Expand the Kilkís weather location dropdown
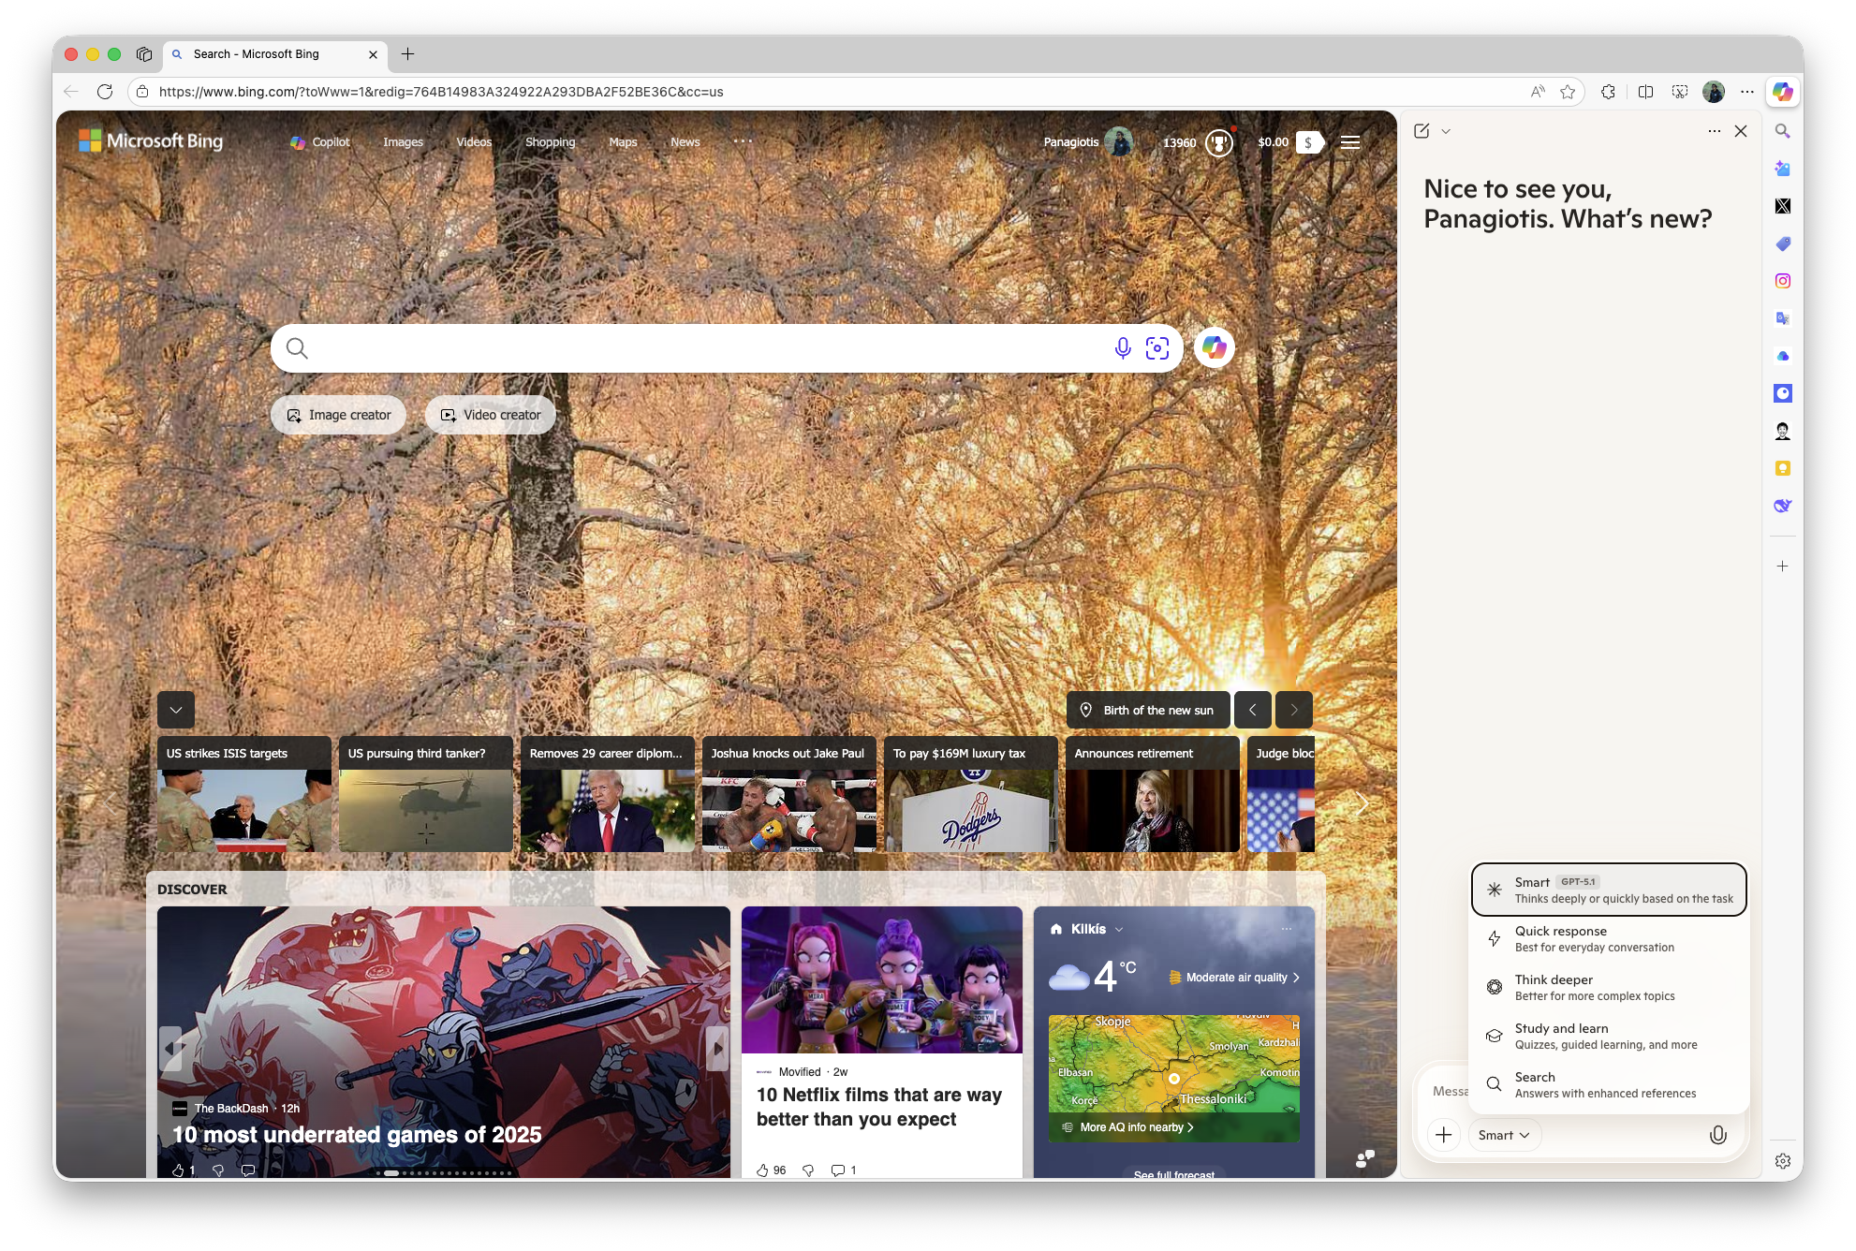The image size is (1856, 1251). click(1118, 929)
